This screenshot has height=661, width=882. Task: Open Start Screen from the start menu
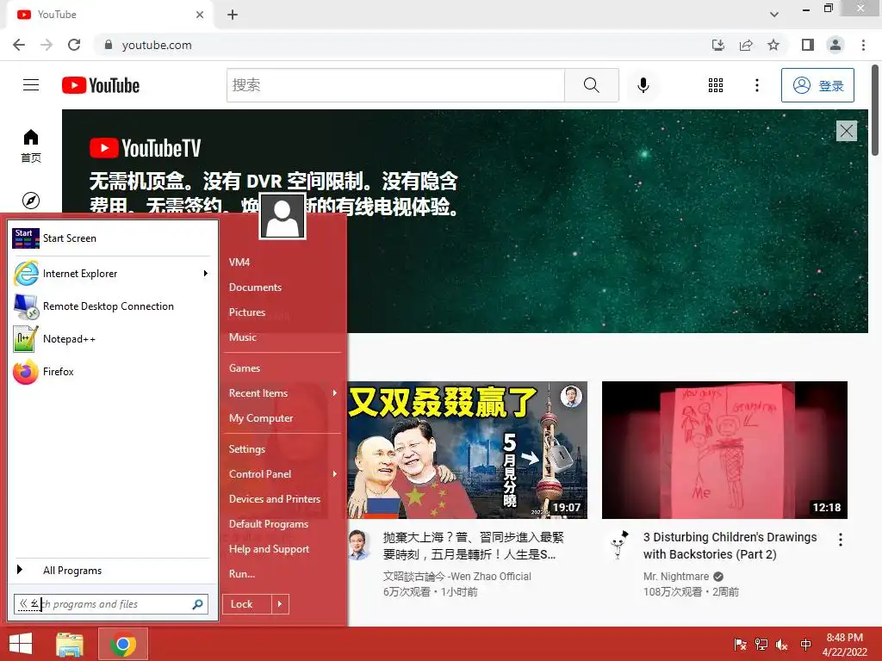pyautogui.click(x=111, y=238)
